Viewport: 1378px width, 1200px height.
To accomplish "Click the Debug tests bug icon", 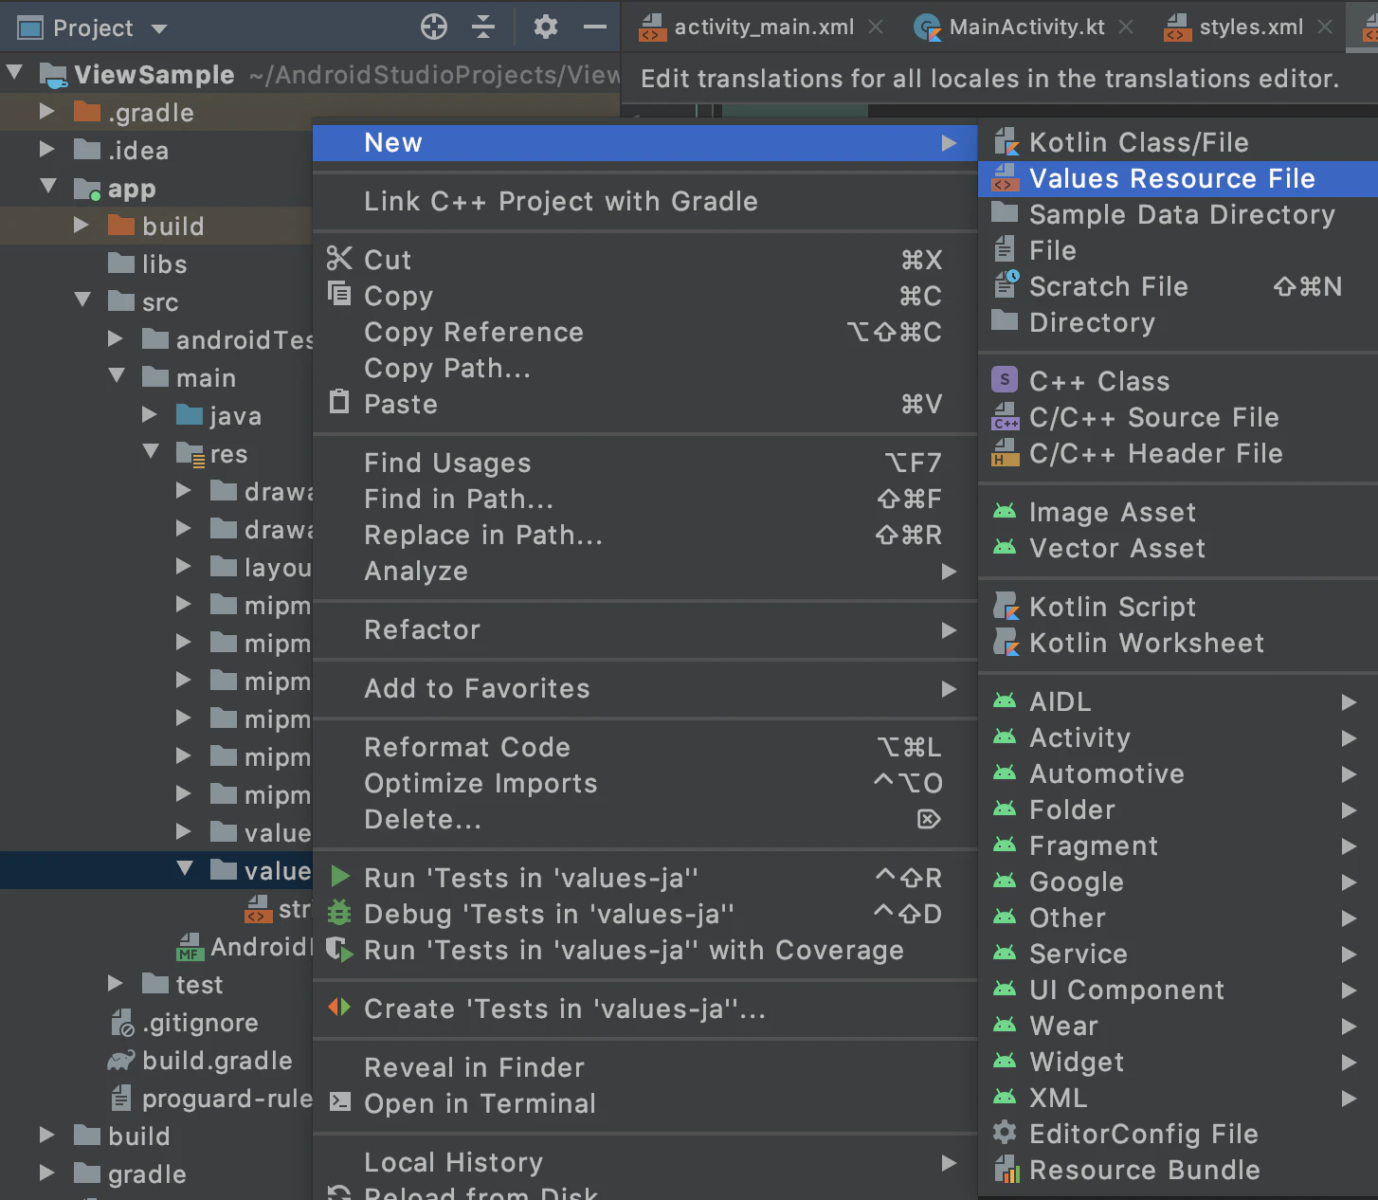I will pos(339,914).
